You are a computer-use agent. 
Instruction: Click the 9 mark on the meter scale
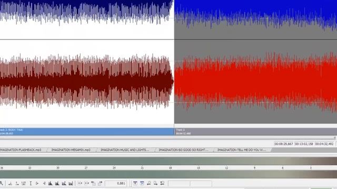[x=254, y=168]
